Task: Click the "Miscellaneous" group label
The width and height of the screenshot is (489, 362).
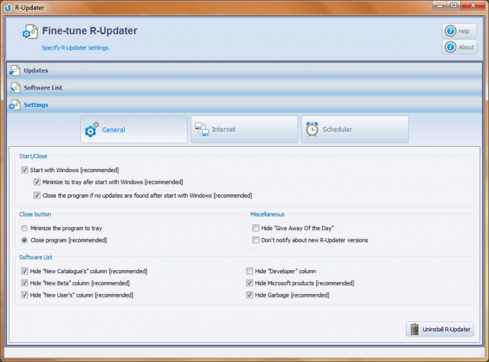Action: (x=267, y=215)
